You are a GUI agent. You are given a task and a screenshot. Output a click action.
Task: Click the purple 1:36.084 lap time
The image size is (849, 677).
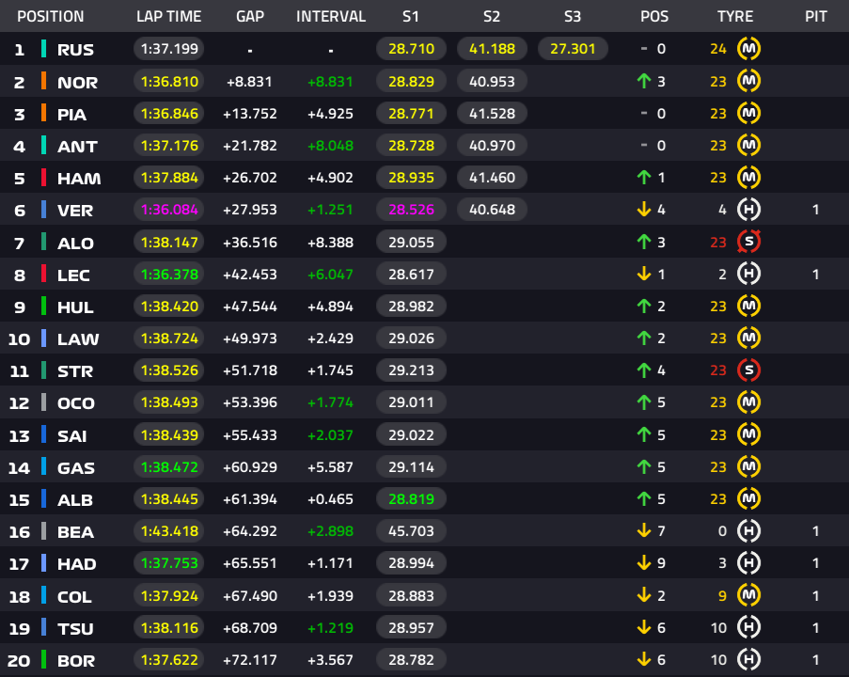tap(169, 210)
